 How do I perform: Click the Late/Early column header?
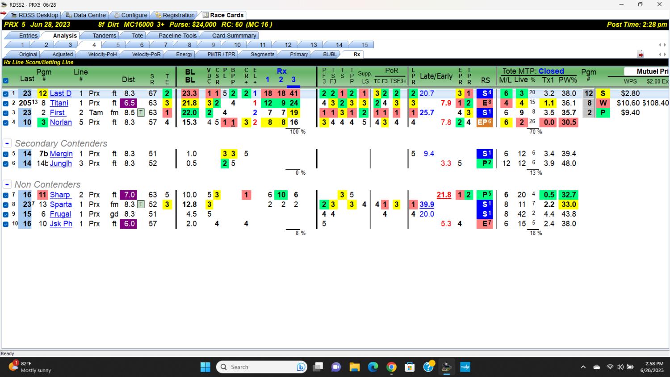pos(436,76)
